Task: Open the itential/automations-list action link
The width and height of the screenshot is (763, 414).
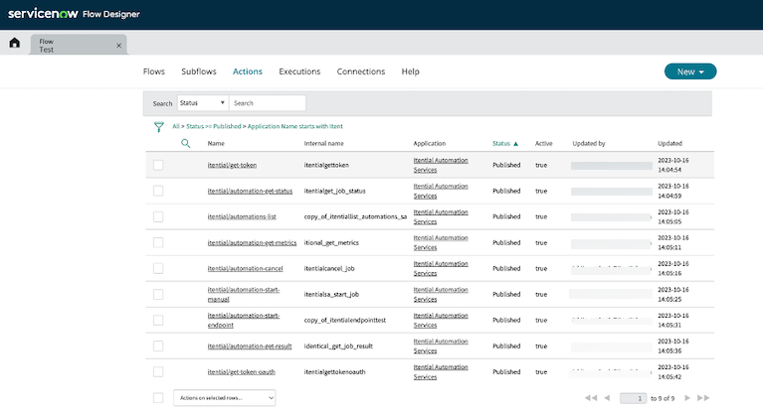Action: [242, 216]
